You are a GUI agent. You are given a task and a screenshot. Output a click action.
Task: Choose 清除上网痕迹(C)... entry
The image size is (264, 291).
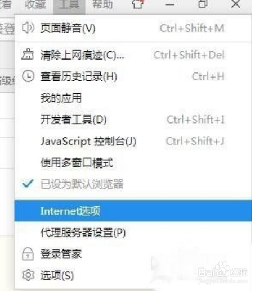point(133,55)
